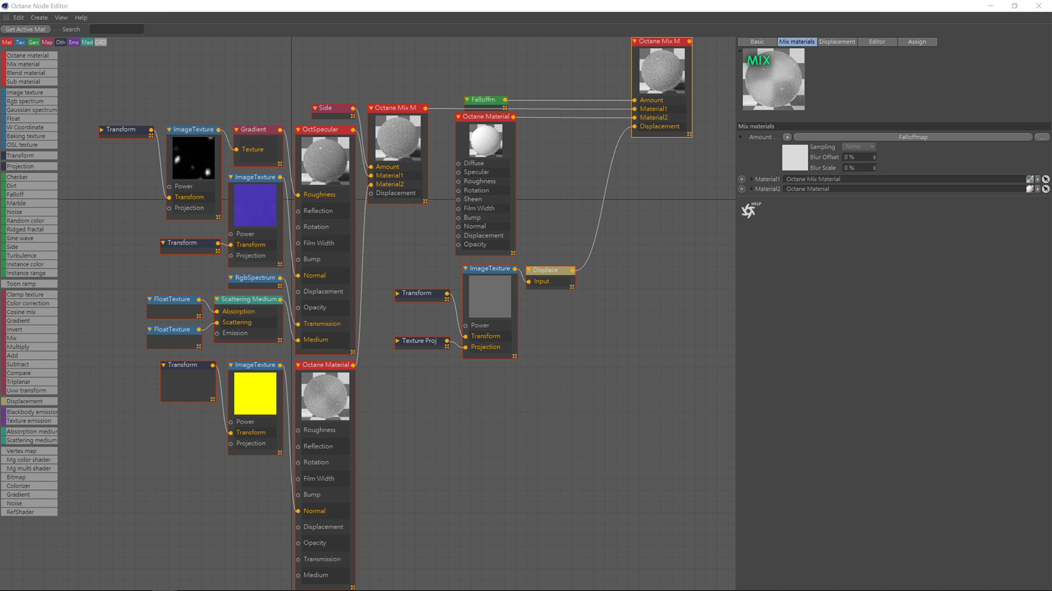1052x591 pixels.
Task: Toggle the Oth category filter
Action: pos(60,42)
